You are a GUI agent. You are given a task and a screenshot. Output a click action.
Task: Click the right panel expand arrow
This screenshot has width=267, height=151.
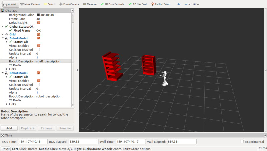(266, 70)
